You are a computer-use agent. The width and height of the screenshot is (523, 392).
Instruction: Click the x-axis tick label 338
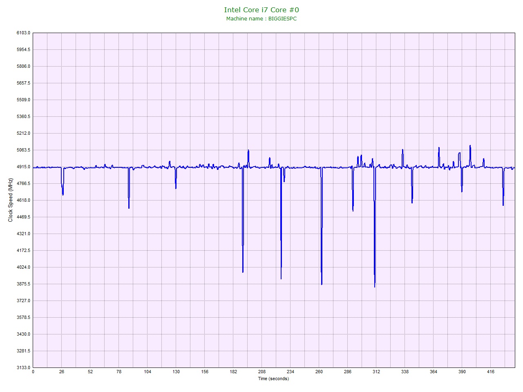[x=405, y=372]
